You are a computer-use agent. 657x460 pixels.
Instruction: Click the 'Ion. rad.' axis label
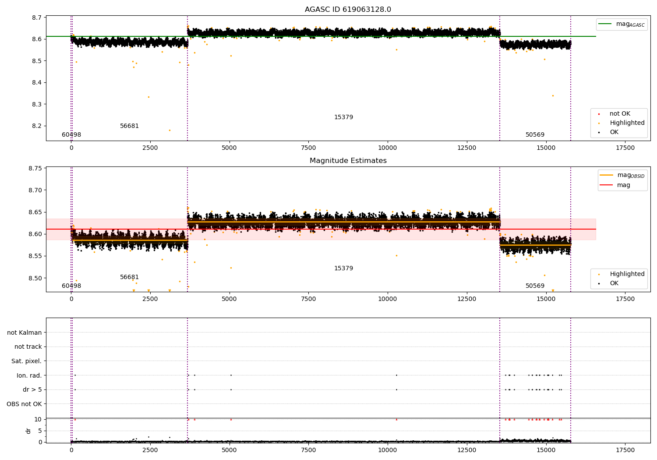[x=29, y=375]
